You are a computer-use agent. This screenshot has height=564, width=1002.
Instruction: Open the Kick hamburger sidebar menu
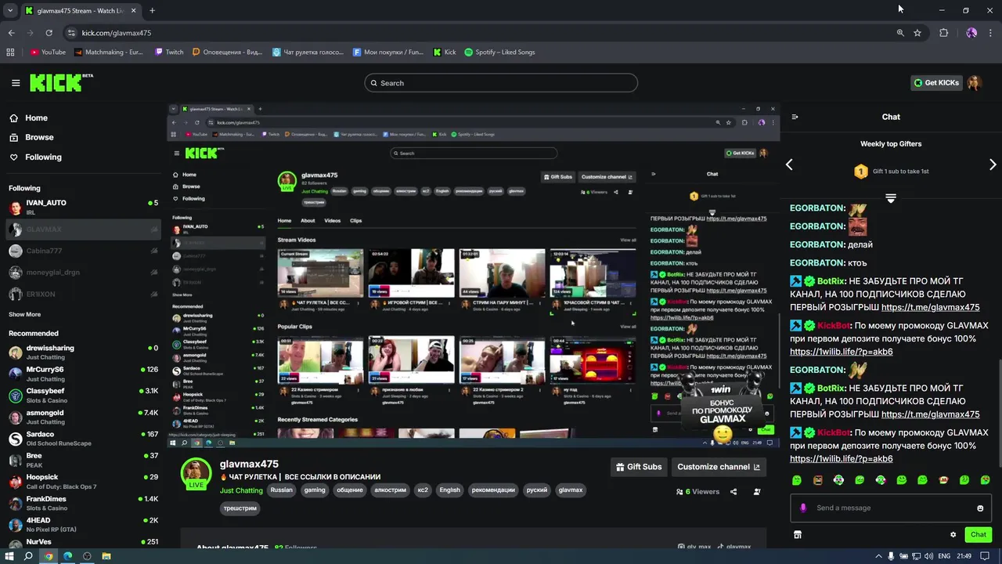[16, 83]
